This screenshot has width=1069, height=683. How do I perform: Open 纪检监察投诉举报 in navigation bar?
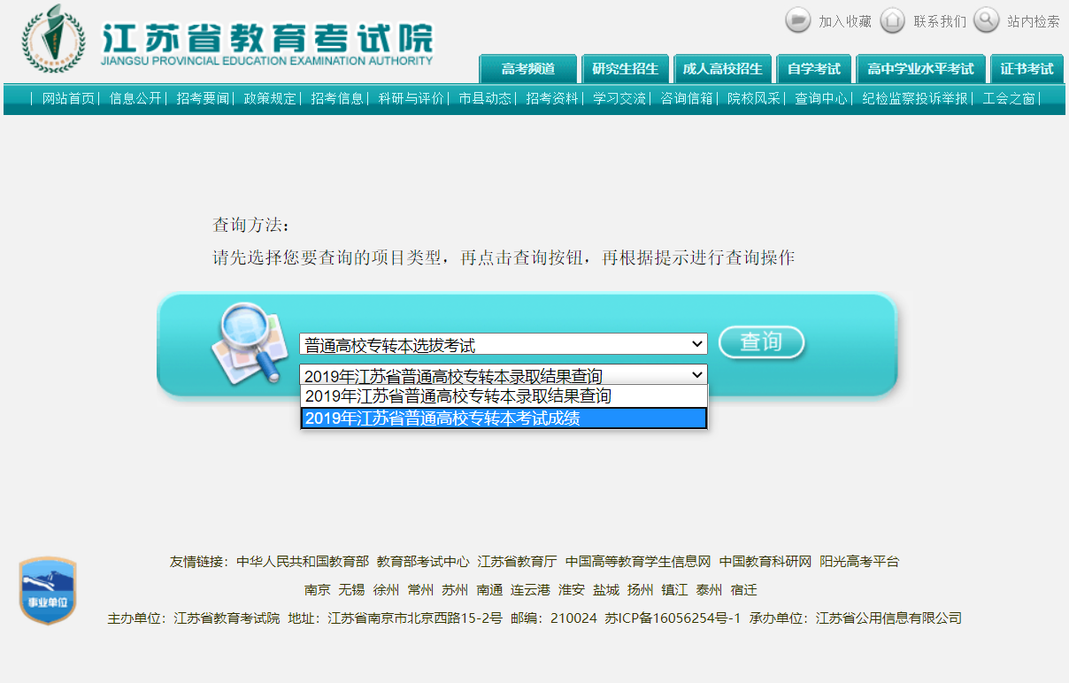[915, 98]
